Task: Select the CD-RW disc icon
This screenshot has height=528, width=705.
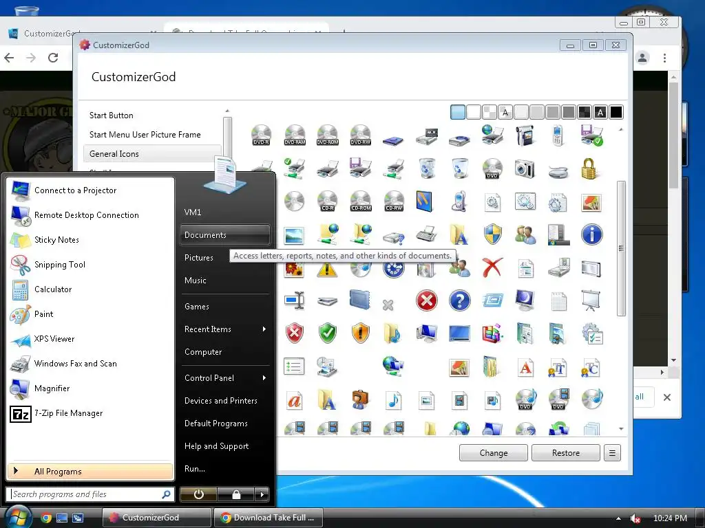Action: [x=394, y=201]
